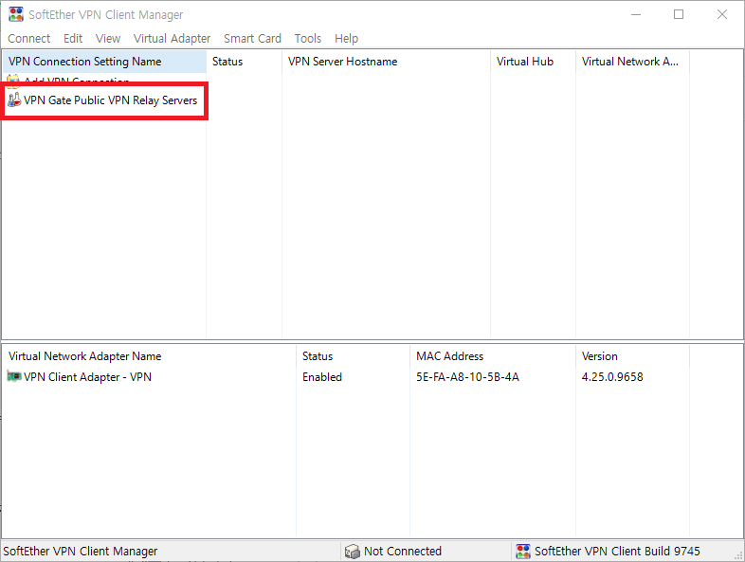This screenshot has width=745, height=562.
Task: Click the Not Connected status bar icon
Action: (x=352, y=551)
